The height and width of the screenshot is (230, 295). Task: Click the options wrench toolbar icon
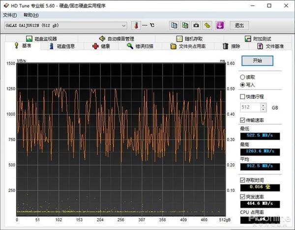pyautogui.click(x=207, y=26)
